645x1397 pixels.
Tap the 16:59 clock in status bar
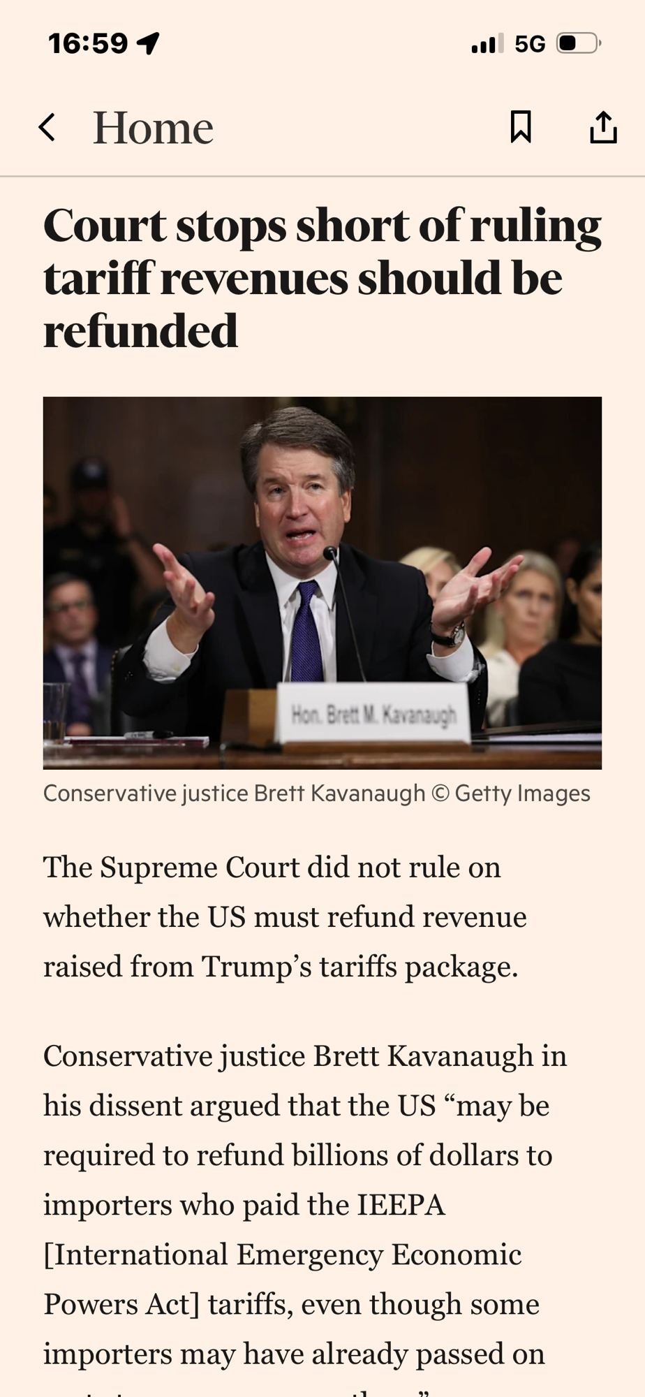point(88,44)
